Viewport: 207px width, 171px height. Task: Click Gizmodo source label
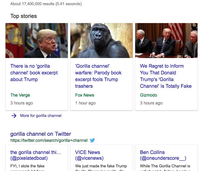tap(149, 95)
